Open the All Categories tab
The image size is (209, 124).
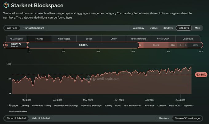pos(17,39)
